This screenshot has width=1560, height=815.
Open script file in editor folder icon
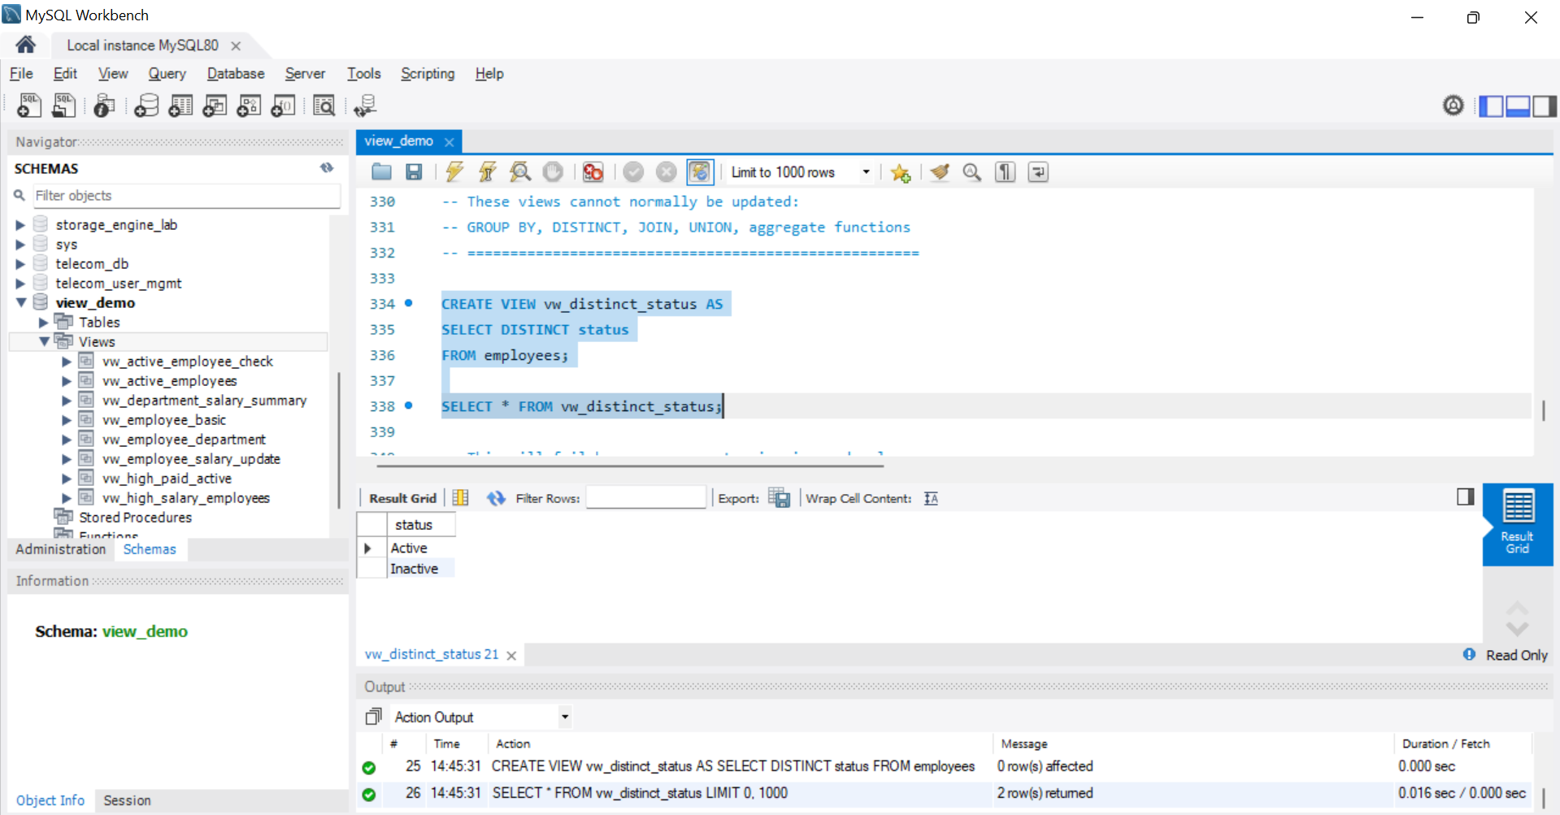click(381, 171)
